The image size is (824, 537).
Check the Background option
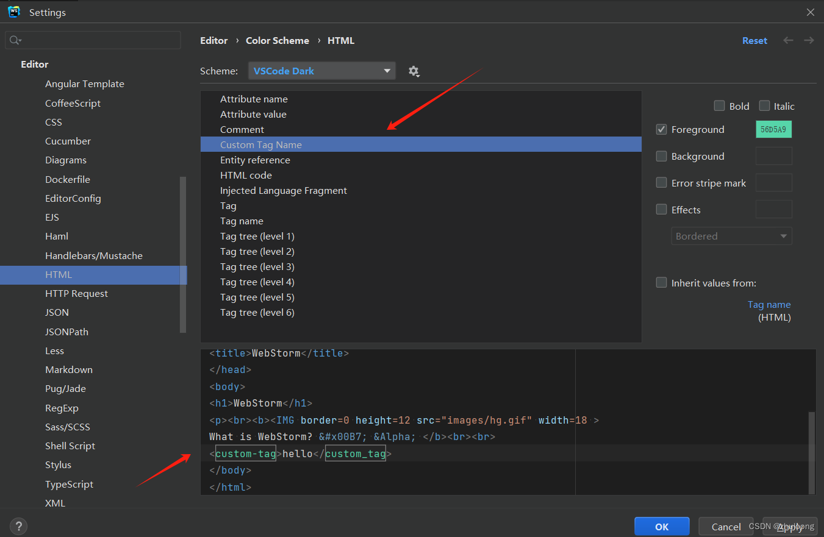pos(661,156)
